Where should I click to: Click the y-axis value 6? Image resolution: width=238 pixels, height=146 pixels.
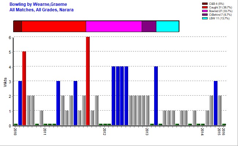[10, 38]
